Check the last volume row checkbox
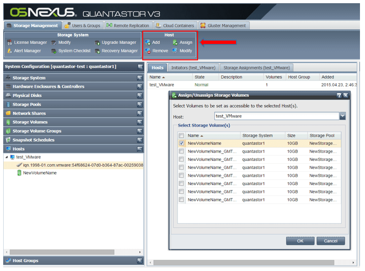Viewport: 365px width, 271px height. pos(182,200)
